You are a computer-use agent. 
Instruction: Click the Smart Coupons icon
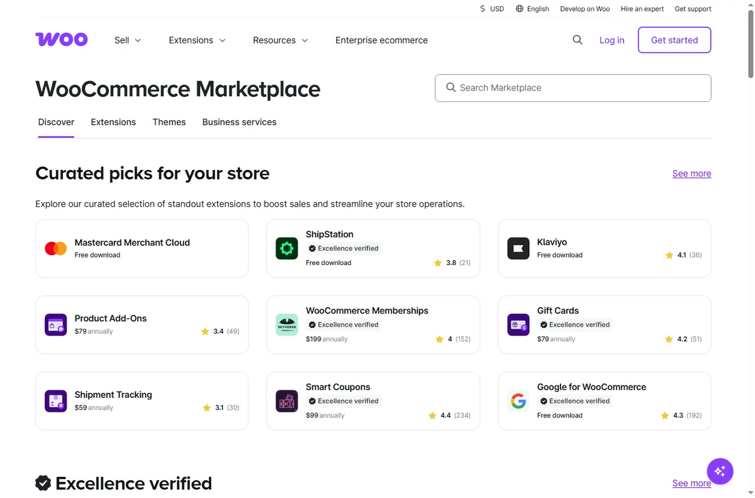click(x=287, y=401)
